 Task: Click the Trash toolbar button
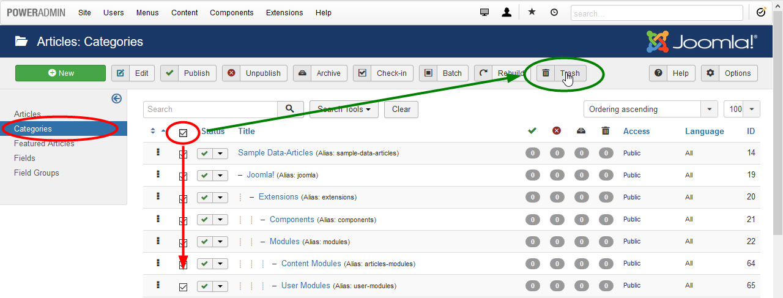[x=562, y=73]
